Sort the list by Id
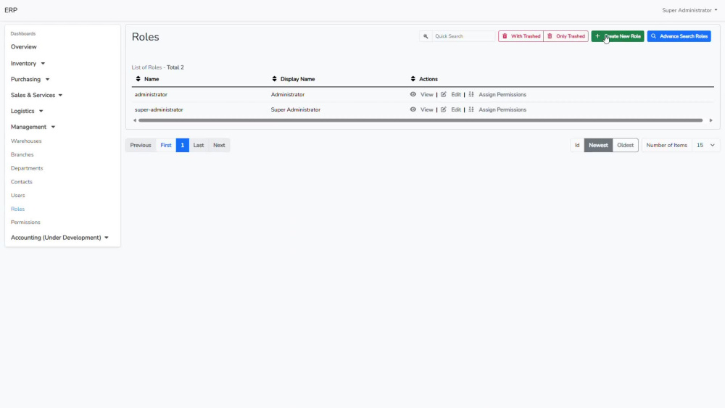The image size is (725, 408). click(x=577, y=145)
